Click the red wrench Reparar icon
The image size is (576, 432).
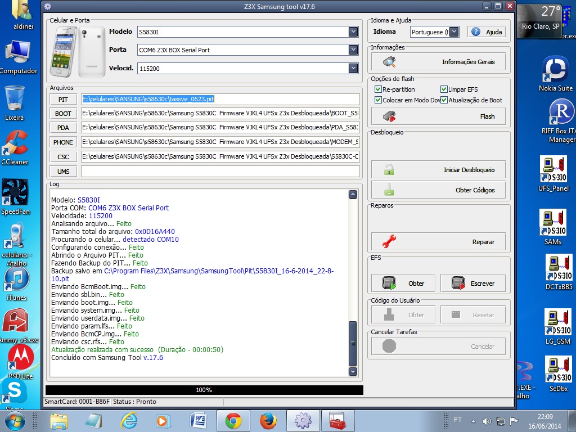(x=389, y=241)
